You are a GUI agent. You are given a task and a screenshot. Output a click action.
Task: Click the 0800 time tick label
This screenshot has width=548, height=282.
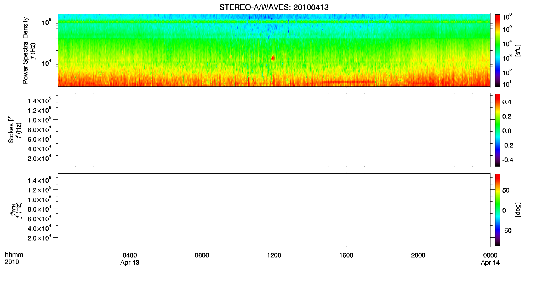202,255
